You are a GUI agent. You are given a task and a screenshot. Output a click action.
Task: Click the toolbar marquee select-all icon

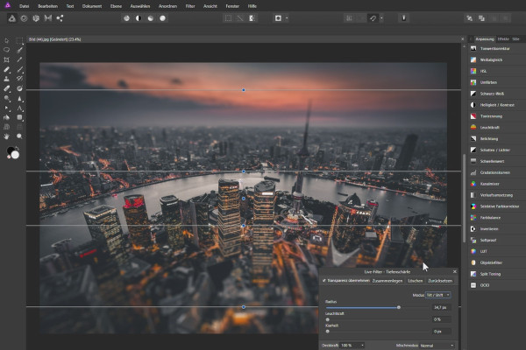[x=228, y=18]
